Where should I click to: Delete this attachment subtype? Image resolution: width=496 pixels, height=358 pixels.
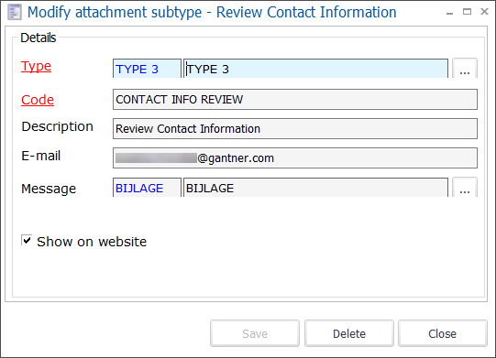click(x=349, y=333)
